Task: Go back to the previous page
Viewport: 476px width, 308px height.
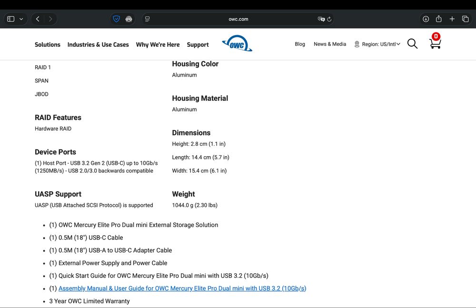Action: 38,19
